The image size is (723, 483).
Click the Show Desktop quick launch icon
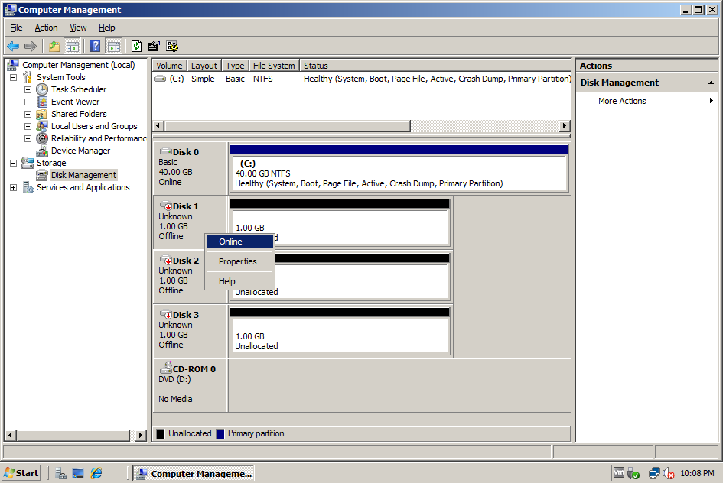point(78,473)
